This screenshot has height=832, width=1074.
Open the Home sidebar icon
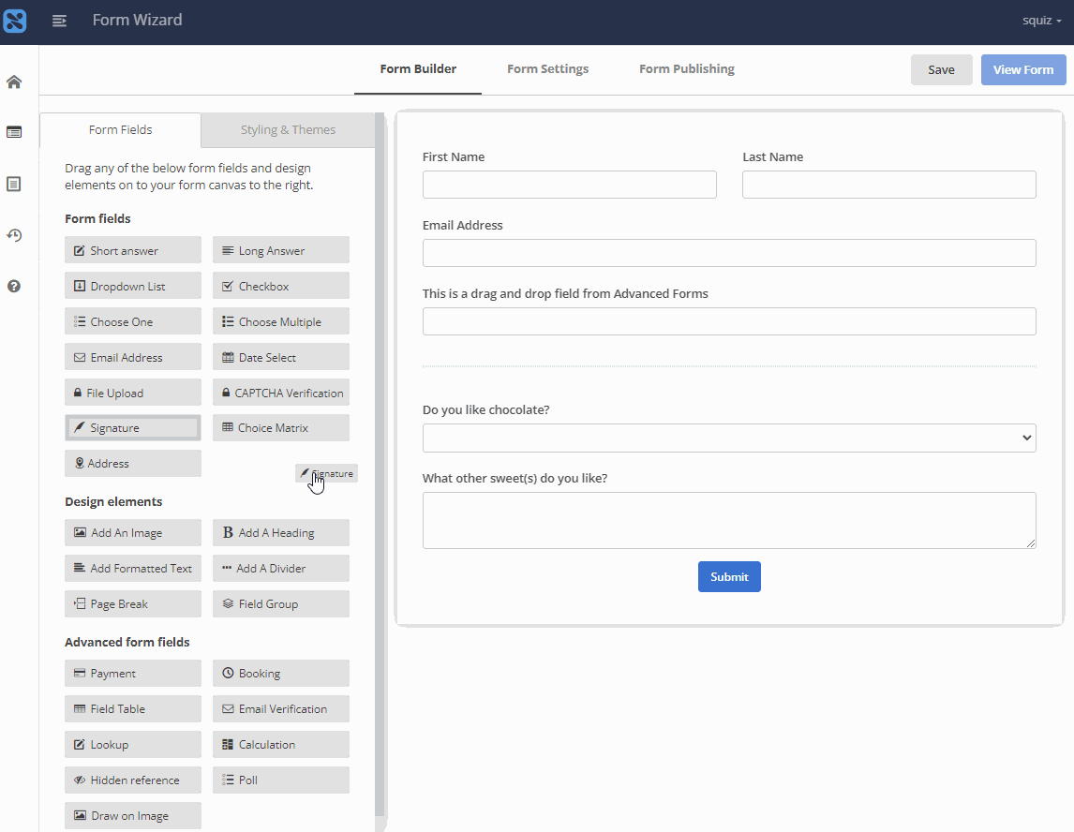(x=14, y=82)
